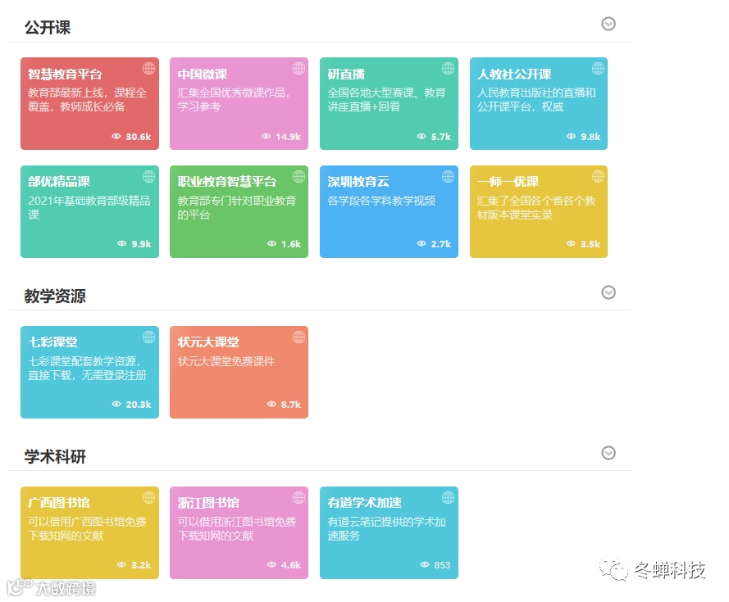Click description 状元大课堂免费课件
Viewport: 729px width, 602px height.
point(226,361)
